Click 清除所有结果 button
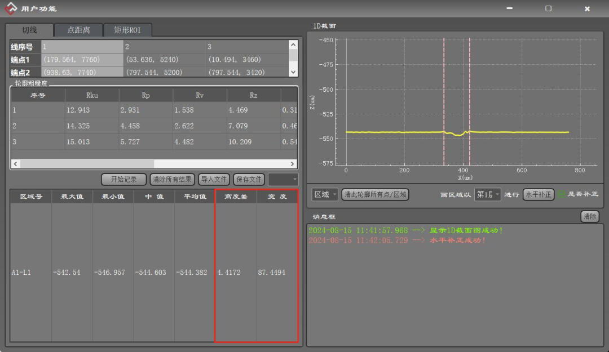Viewport: 609px width, 352px height. (x=172, y=179)
